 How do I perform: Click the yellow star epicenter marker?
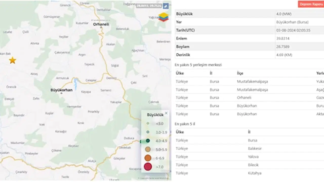click(12, 60)
